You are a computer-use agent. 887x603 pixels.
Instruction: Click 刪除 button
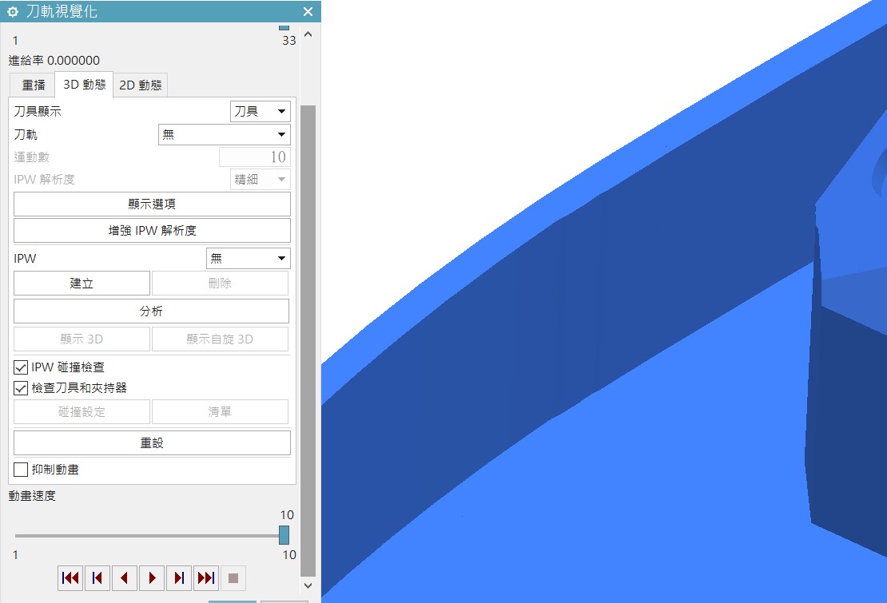[220, 284]
